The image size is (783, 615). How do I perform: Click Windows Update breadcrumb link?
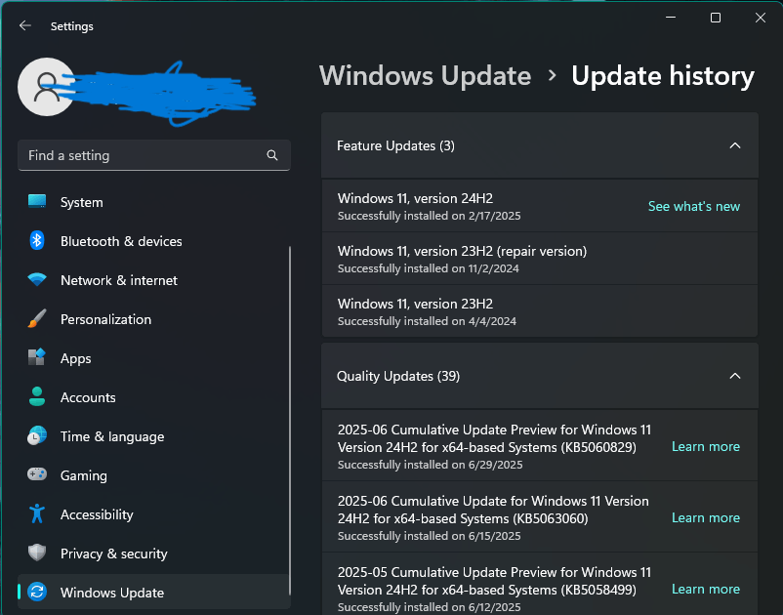coord(425,76)
